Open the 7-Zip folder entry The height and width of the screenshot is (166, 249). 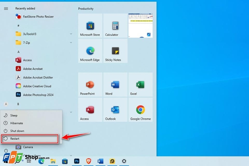tap(23, 43)
